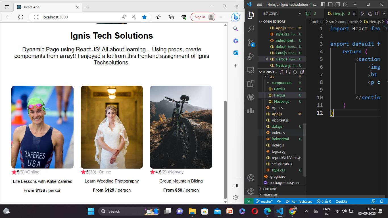Click the New Folder icon in Explorer

pyautogui.click(x=288, y=72)
